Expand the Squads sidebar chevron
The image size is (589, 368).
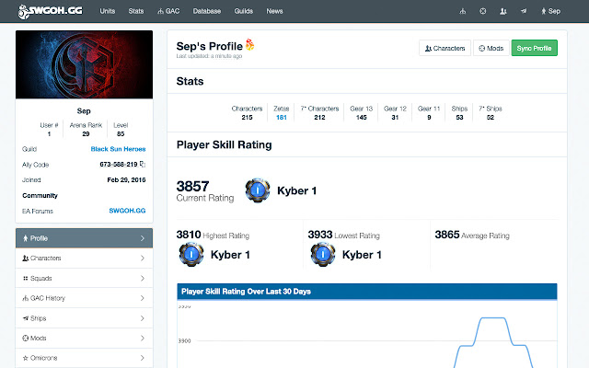pos(143,278)
